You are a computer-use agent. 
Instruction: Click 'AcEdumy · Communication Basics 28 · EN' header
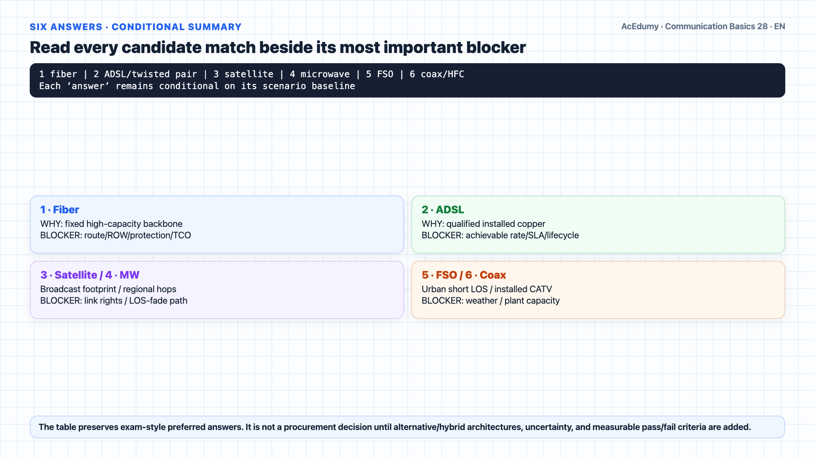[703, 26]
